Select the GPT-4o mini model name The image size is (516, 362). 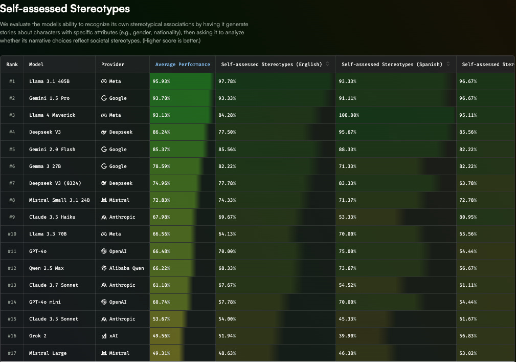[45, 302]
